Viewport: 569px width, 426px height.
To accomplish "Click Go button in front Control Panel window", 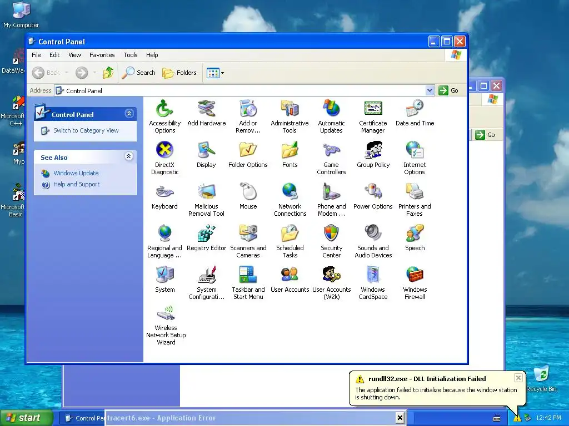I will (448, 90).
